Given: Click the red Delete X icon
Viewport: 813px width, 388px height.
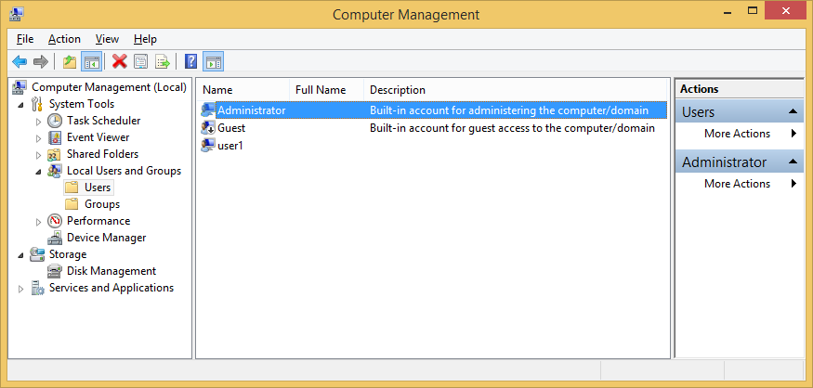Looking at the screenshot, I should click(120, 61).
